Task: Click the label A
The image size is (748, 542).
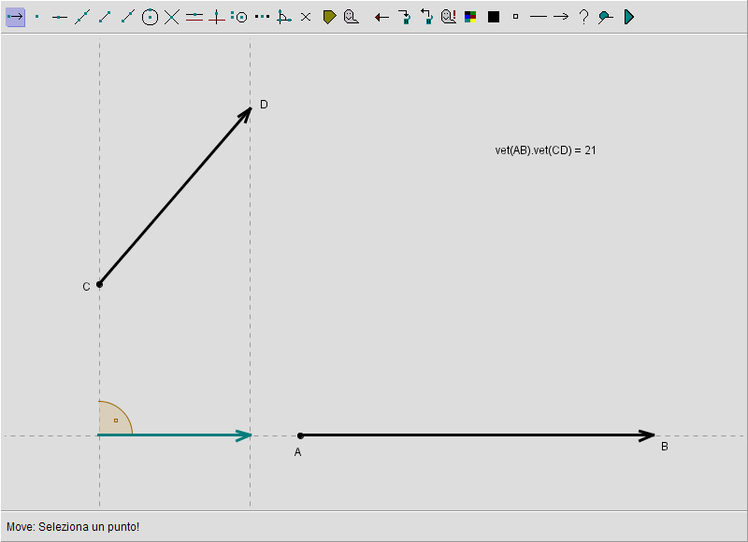Action: tap(297, 452)
